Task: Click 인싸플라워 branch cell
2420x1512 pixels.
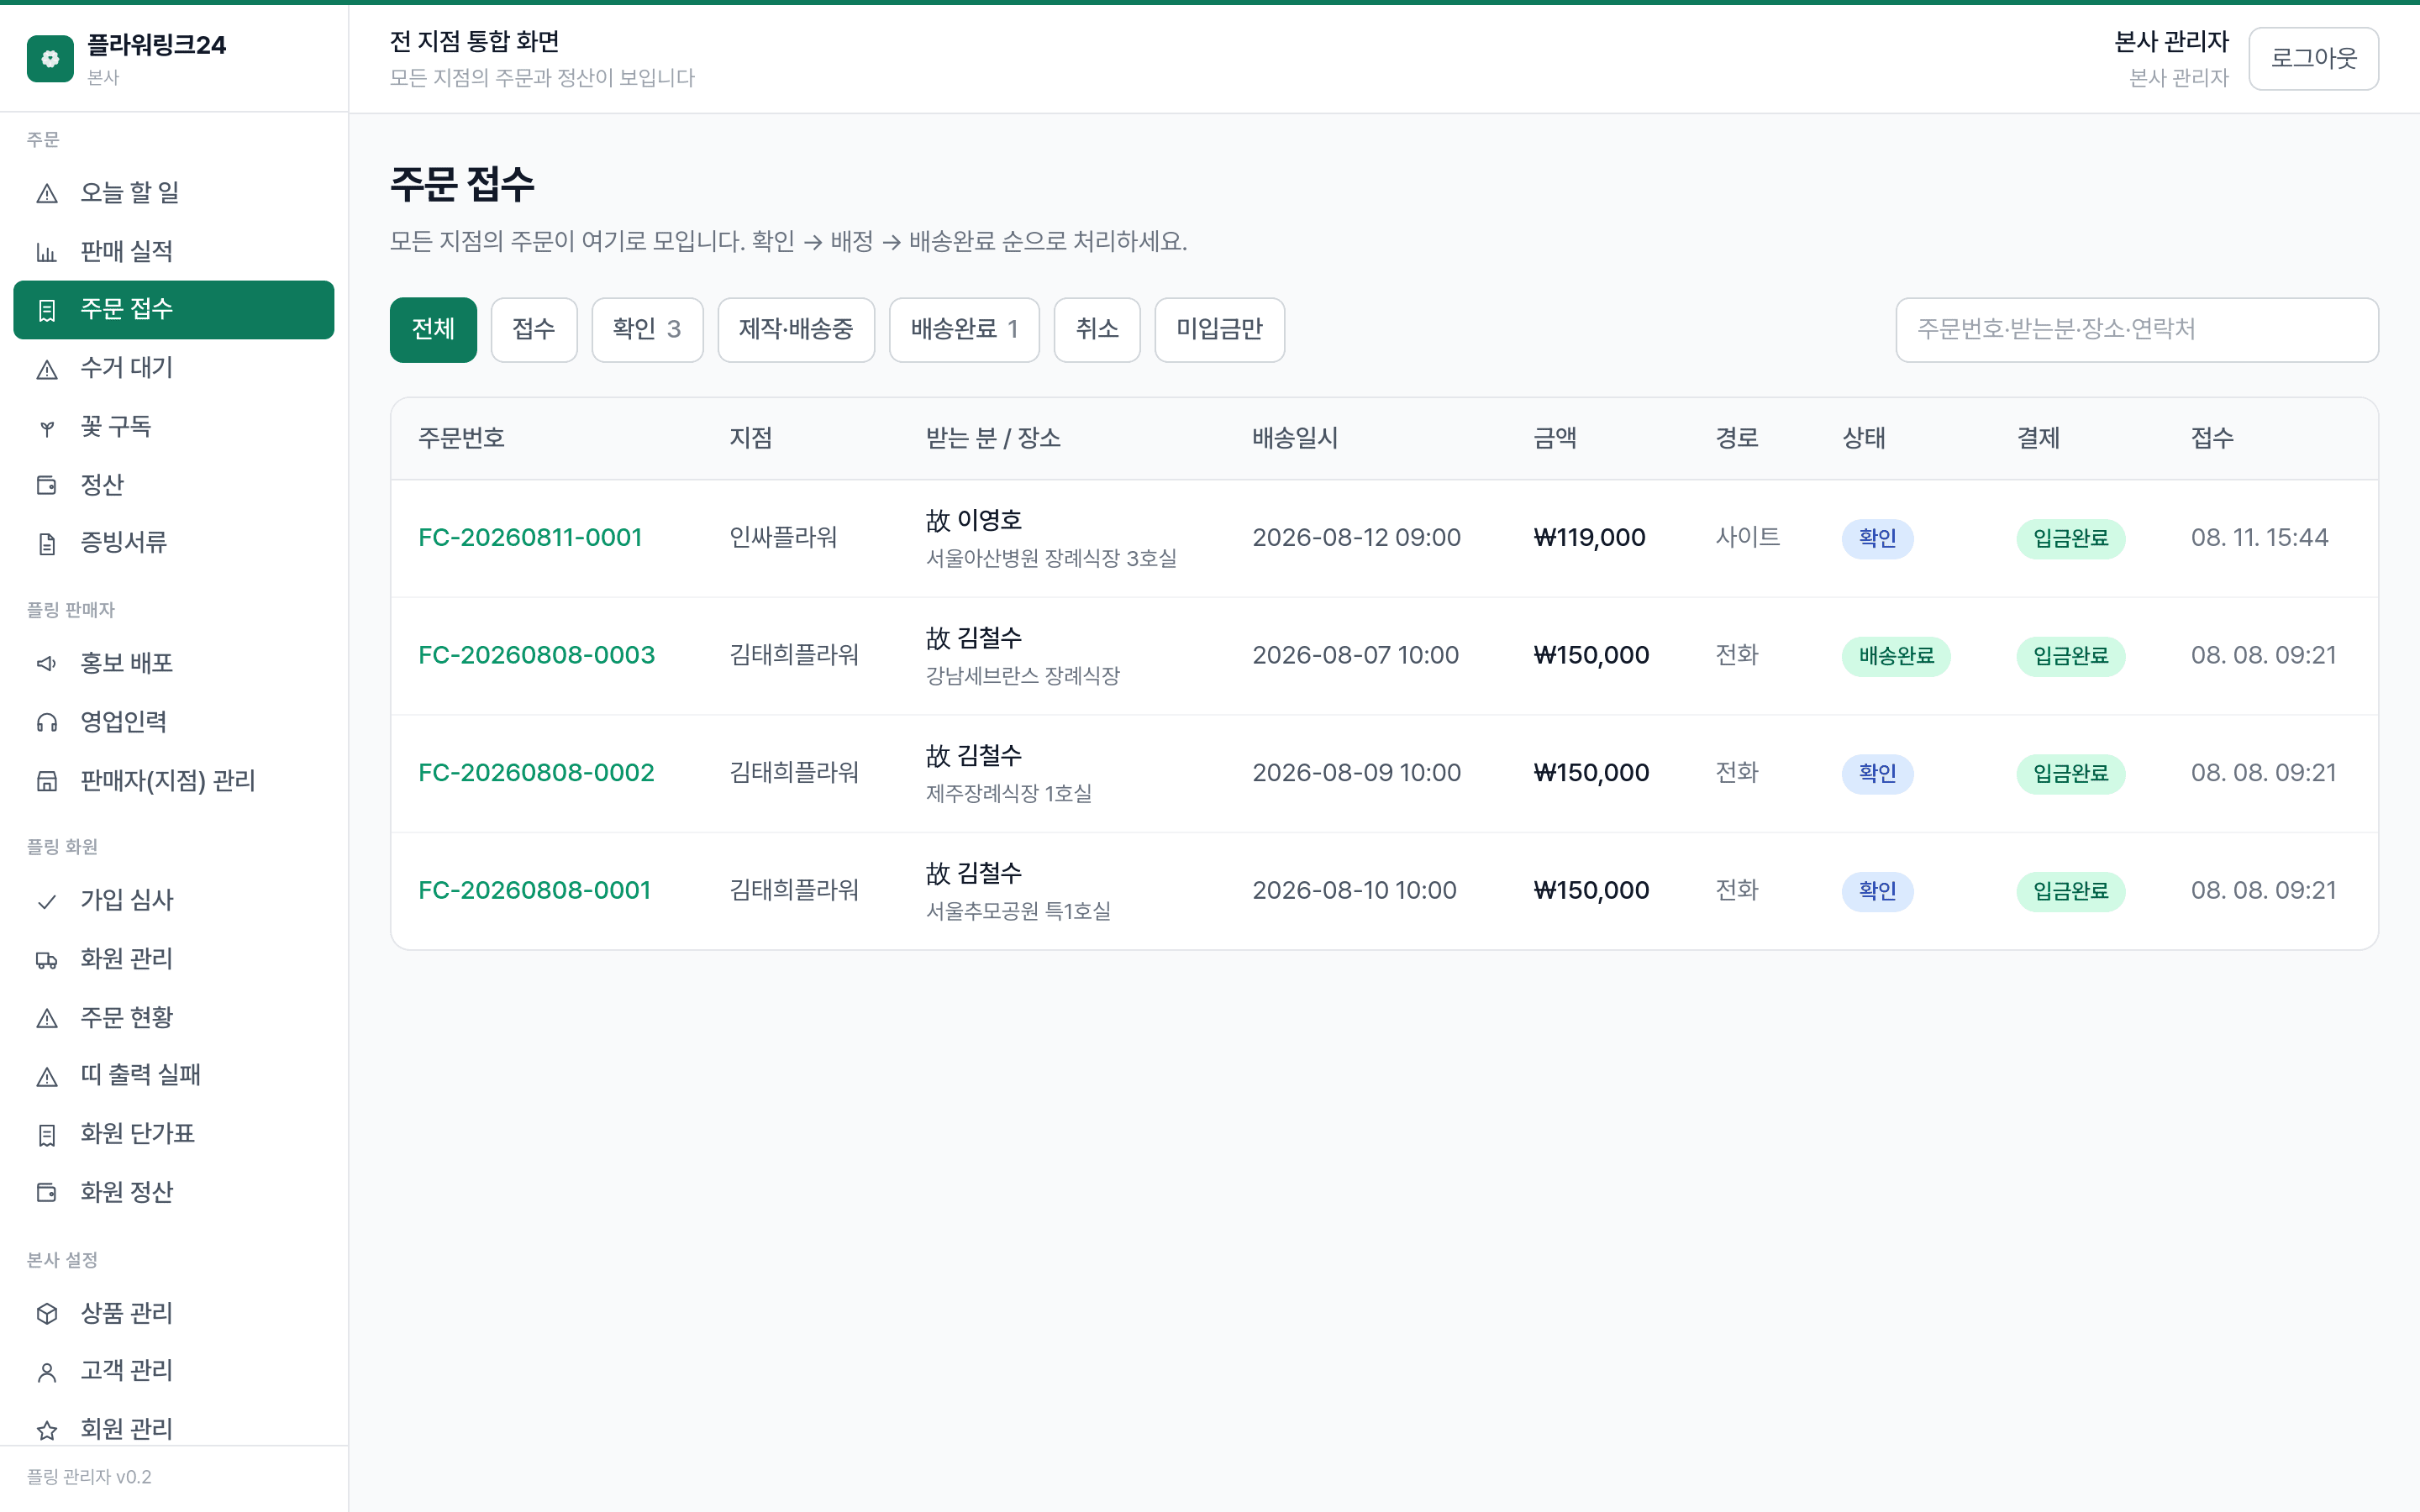Action: pyautogui.click(x=783, y=538)
